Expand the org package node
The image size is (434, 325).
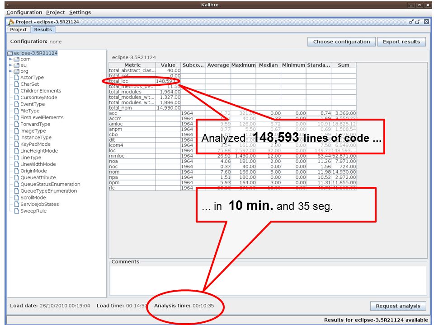tap(10, 71)
